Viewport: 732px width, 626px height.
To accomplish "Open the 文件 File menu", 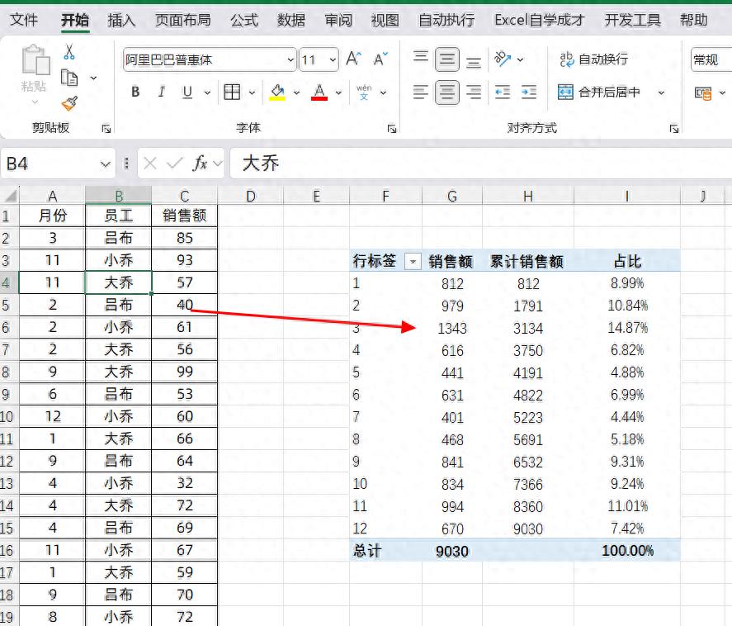I will [24, 20].
